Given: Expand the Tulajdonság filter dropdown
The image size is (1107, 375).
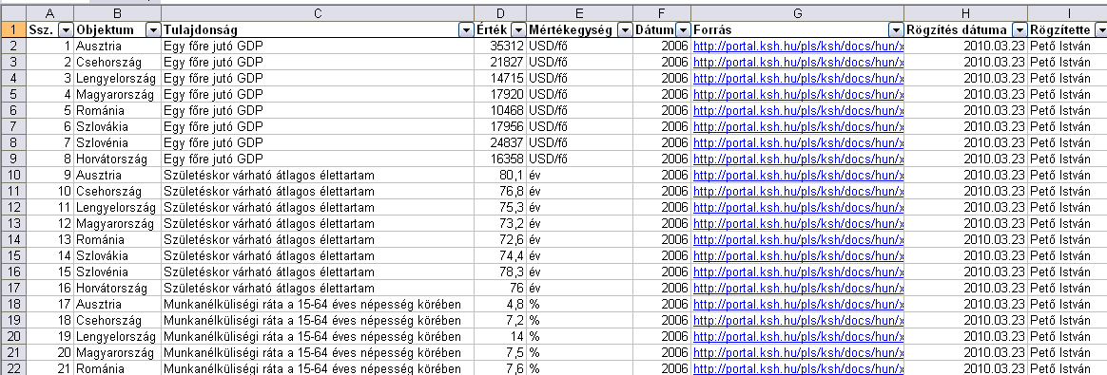Looking at the screenshot, I should (466, 29).
